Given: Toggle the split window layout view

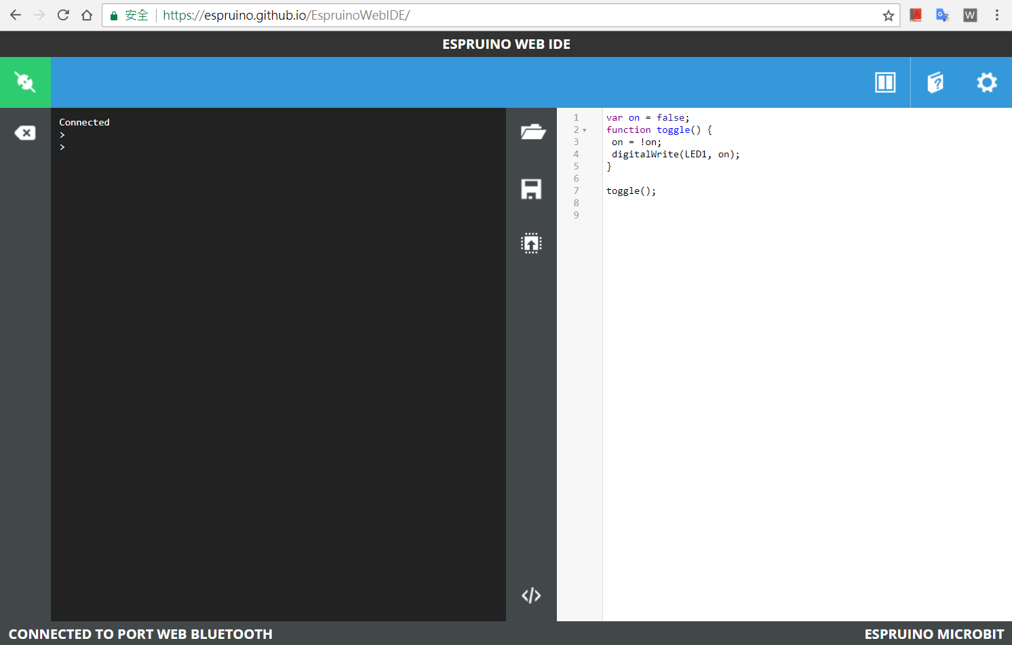Looking at the screenshot, I should click(885, 82).
